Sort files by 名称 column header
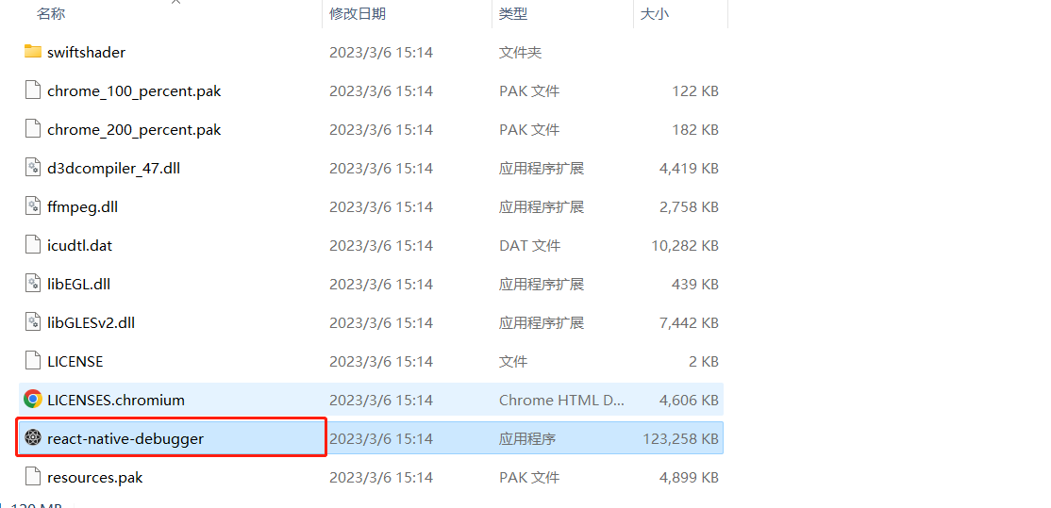The height and width of the screenshot is (508, 1051). pos(51,13)
